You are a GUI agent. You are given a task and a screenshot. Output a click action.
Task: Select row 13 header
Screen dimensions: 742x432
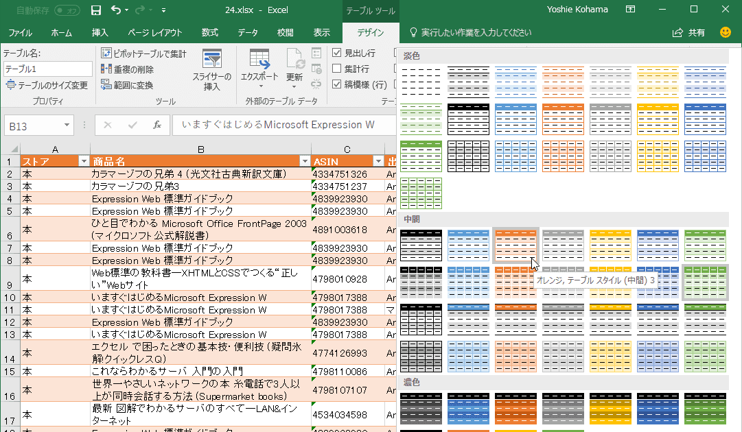10,335
